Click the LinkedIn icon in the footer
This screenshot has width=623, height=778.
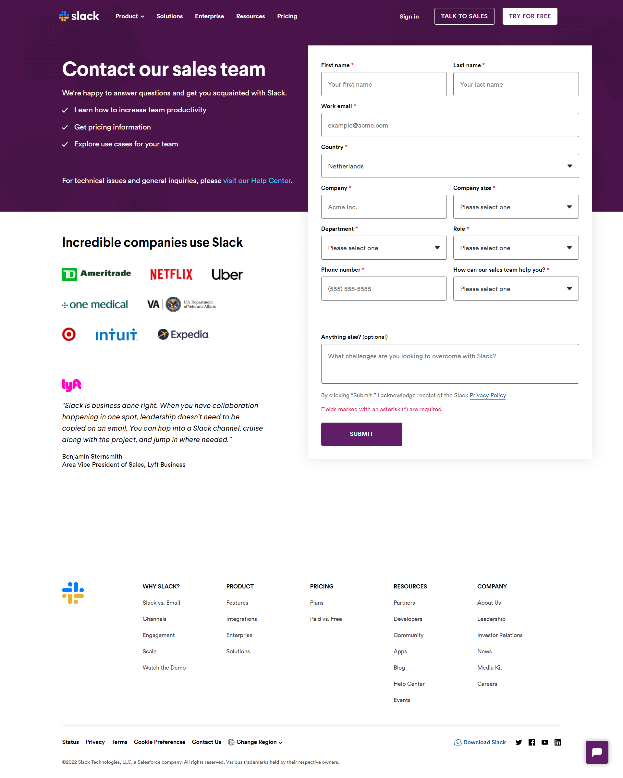tap(557, 742)
